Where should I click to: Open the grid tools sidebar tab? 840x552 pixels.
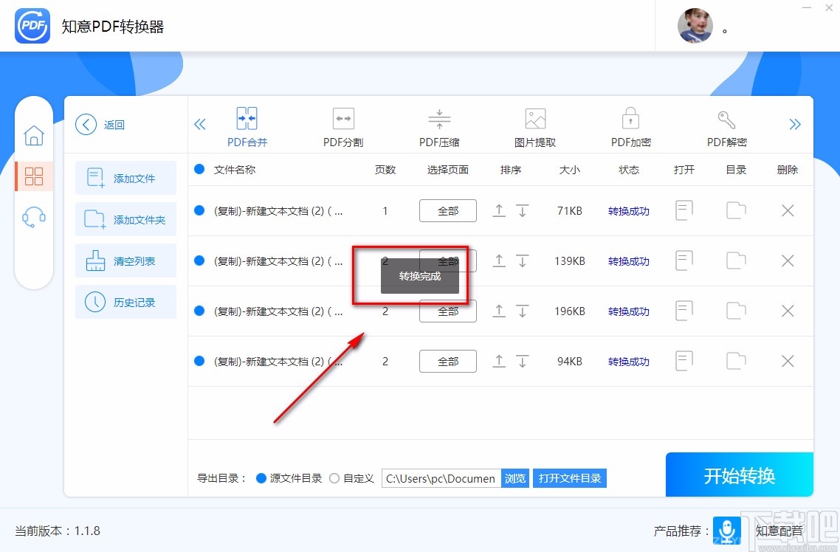point(34,176)
